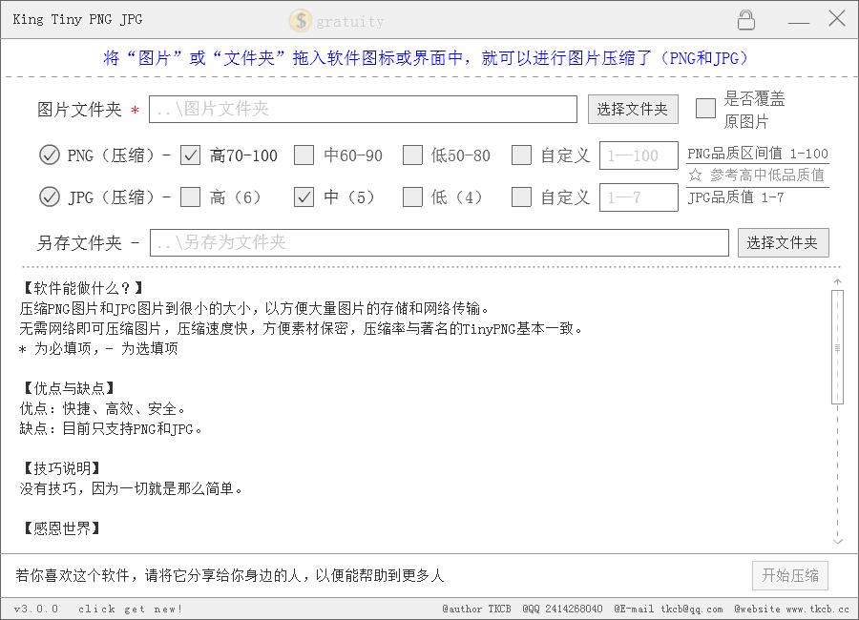This screenshot has width=859, height=620.
Task: Focus the JPG custom 1—7 field
Action: pyautogui.click(x=639, y=197)
